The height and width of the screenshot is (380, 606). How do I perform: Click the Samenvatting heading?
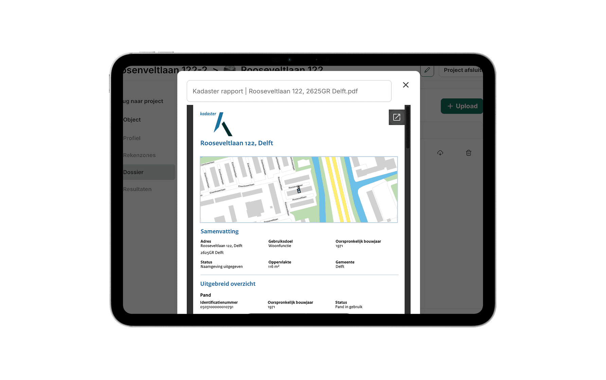(219, 231)
